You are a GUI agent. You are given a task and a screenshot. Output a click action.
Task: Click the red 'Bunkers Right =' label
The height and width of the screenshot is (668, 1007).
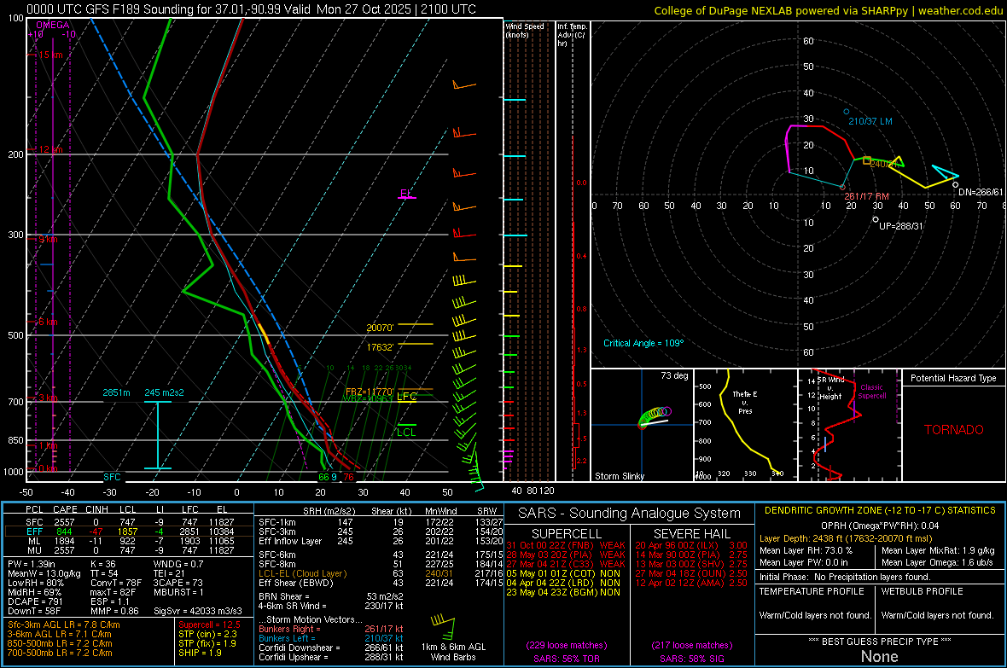pyautogui.click(x=289, y=629)
